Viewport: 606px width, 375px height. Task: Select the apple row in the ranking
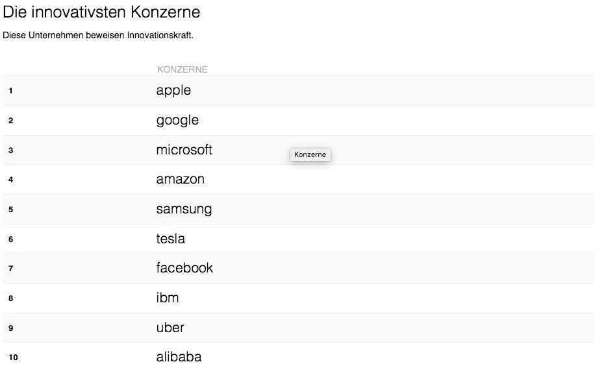coord(174,90)
